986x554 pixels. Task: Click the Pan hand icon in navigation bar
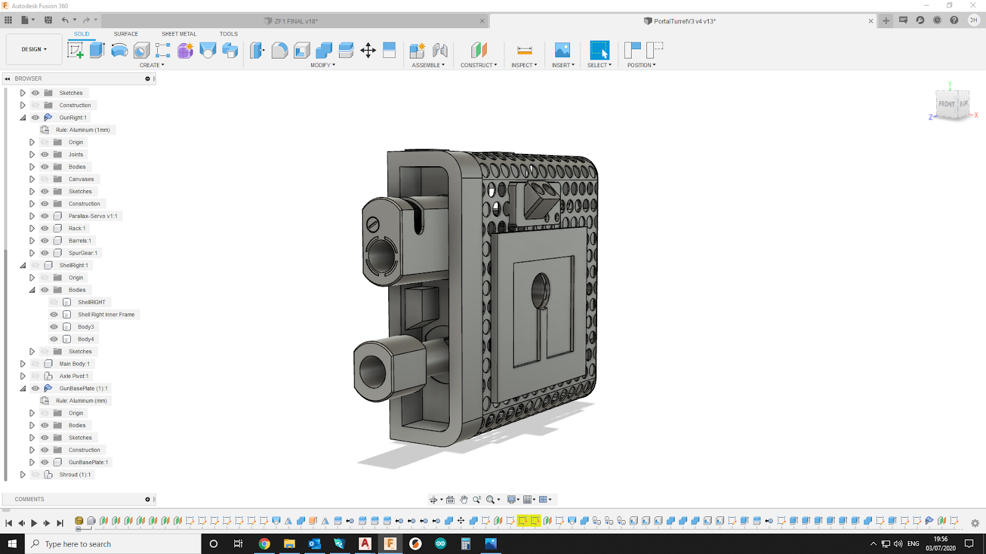[x=463, y=500]
